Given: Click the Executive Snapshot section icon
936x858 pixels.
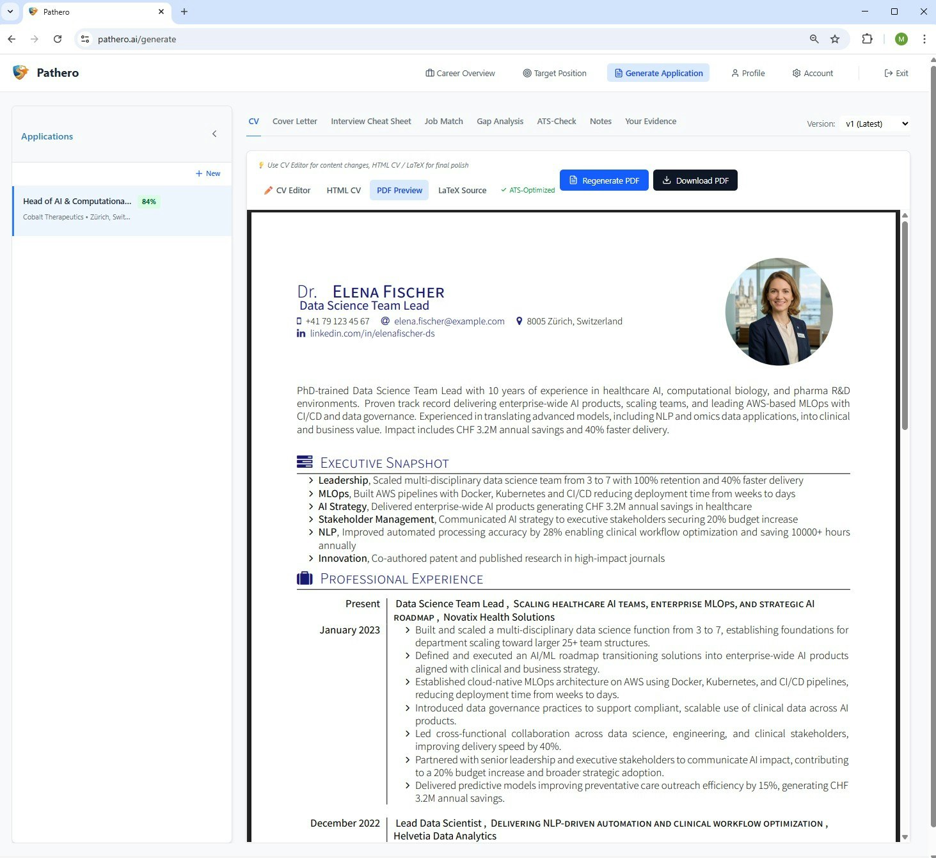Looking at the screenshot, I should [305, 461].
